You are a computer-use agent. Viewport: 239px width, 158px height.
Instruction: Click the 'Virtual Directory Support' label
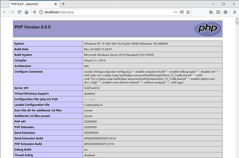[x=32, y=94]
